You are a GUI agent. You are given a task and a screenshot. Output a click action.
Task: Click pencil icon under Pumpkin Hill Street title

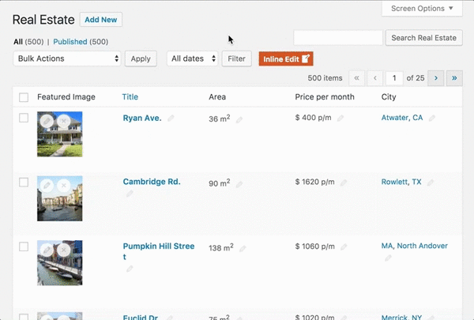130,269
